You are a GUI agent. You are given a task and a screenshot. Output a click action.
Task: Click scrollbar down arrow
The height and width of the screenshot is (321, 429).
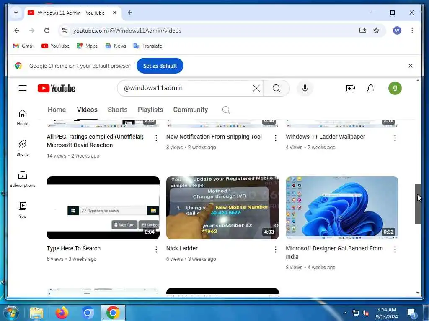coord(418,293)
